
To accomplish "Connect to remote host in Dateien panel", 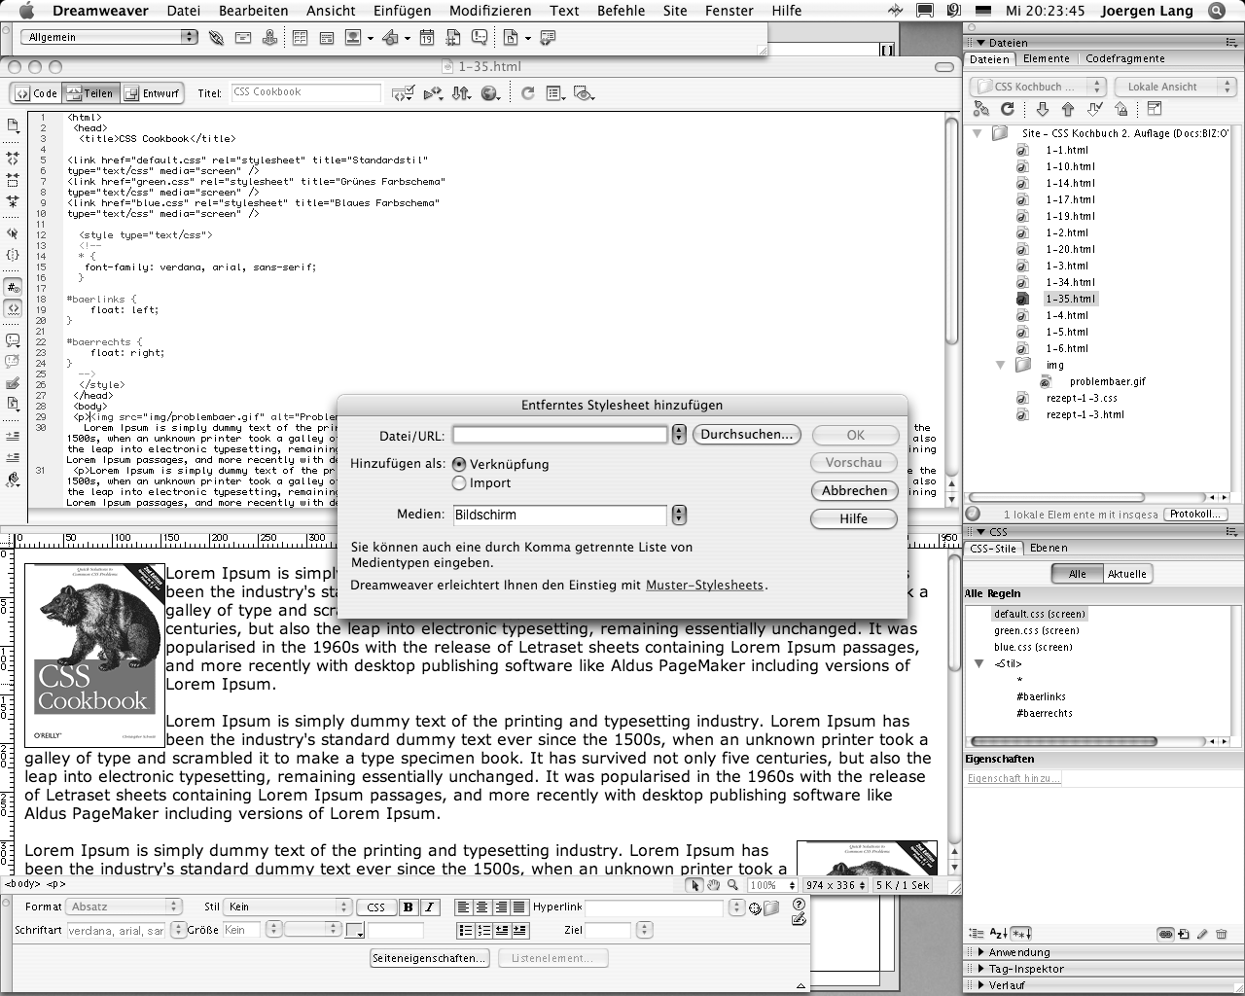I will [980, 110].
